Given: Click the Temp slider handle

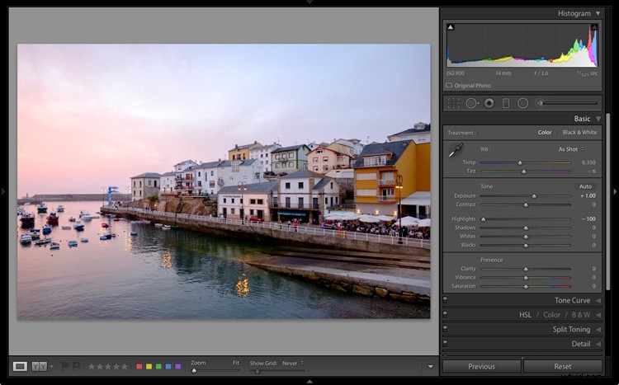Looking at the screenshot, I should [x=520, y=162].
